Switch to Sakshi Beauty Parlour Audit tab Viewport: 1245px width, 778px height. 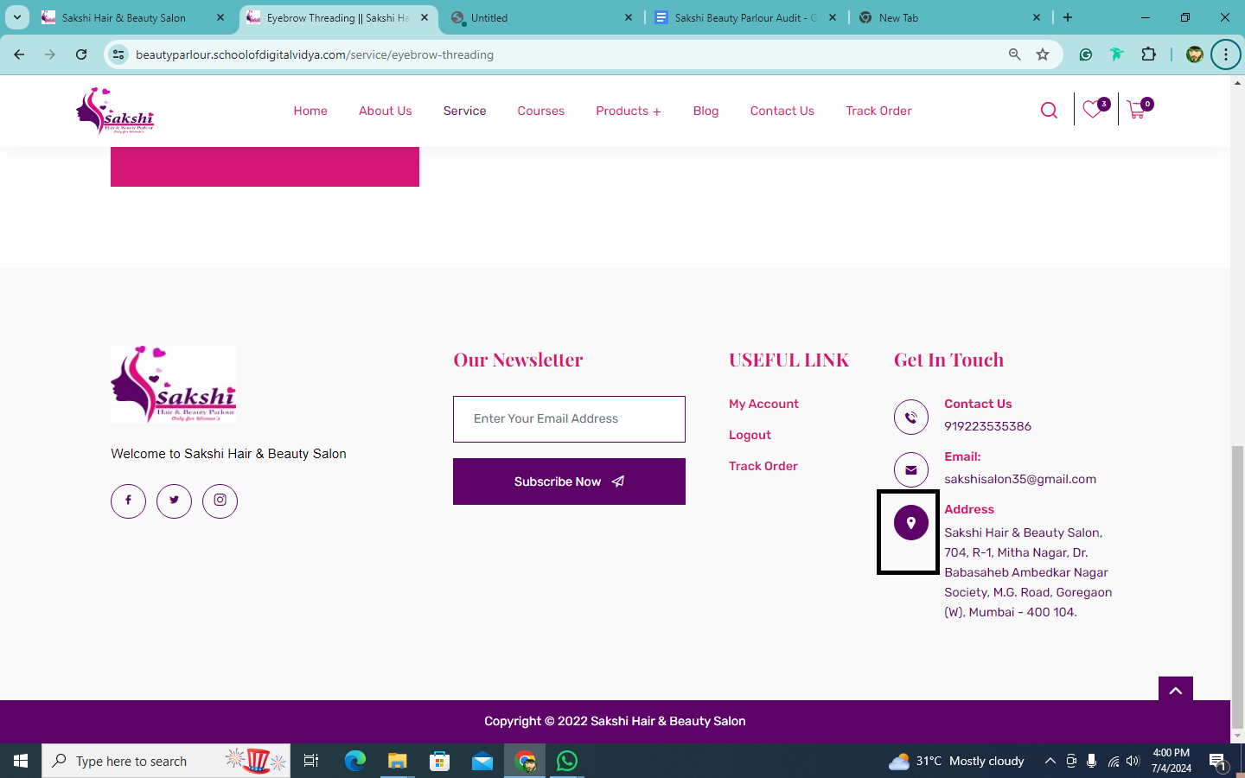click(744, 17)
